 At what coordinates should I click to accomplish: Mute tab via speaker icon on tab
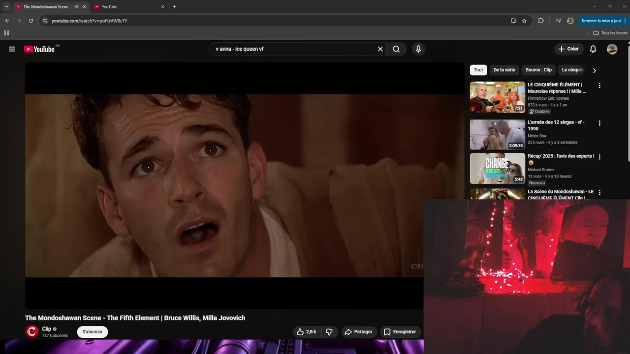point(76,7)
